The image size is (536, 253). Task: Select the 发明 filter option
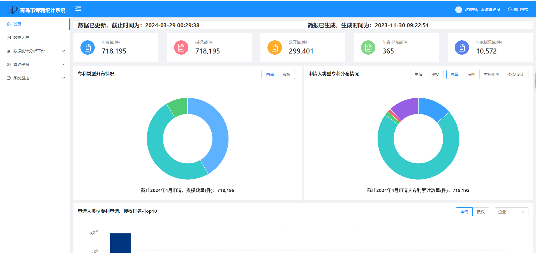[471, 75]
